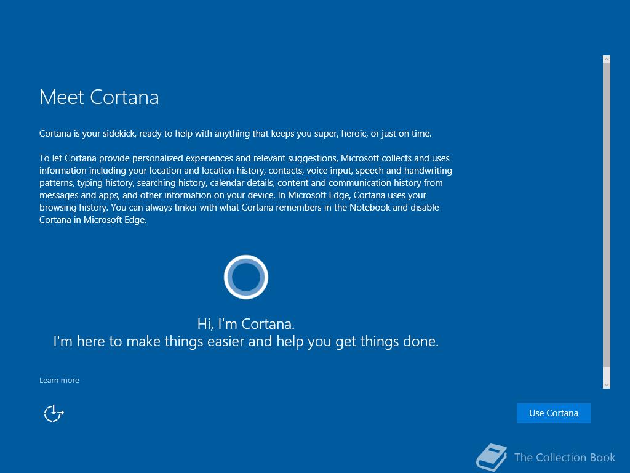Click the scrollbar track below the thumb
The width and height of the screenshot is (630, 473).
[x=607, y=373]
